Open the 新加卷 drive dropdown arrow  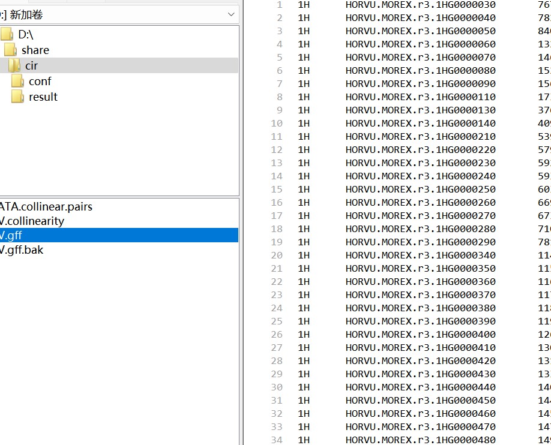click(x=232, y=14)
